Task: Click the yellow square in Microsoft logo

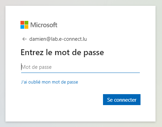Action: pyautogui.click(x=26, y=27)
